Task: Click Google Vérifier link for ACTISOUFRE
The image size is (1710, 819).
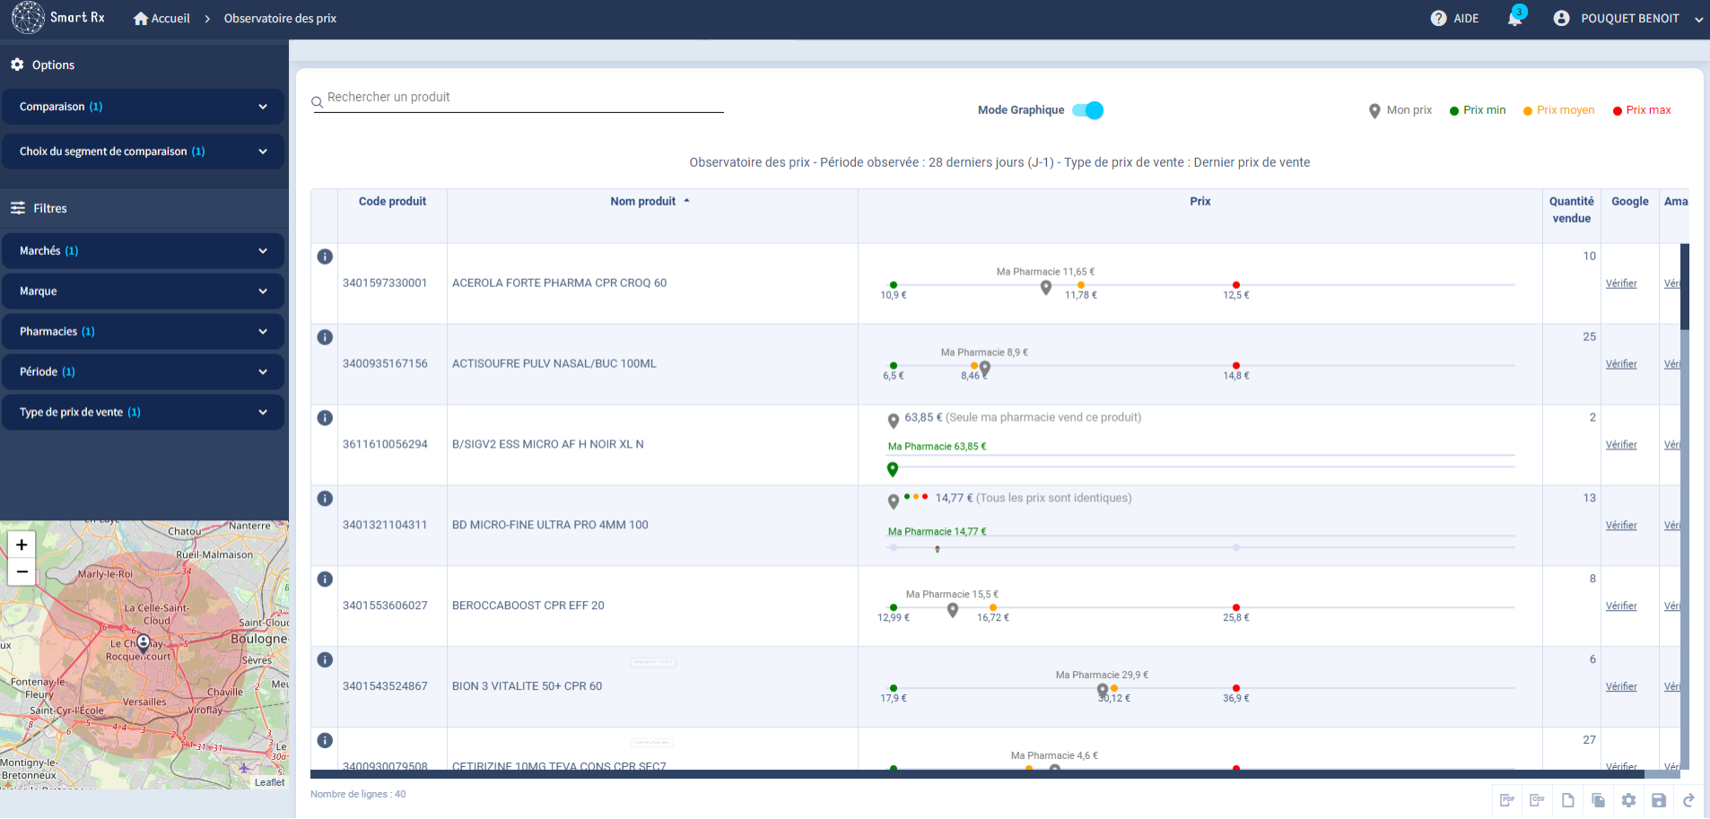Action: [x=1621, y=364]
